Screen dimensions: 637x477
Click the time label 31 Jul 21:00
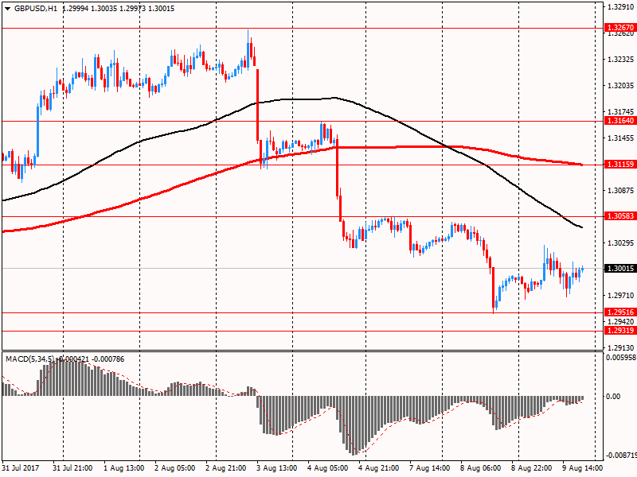pos(72,468)
